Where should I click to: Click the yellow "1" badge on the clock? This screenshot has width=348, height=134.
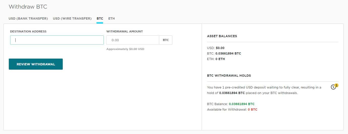pos(336,85)
